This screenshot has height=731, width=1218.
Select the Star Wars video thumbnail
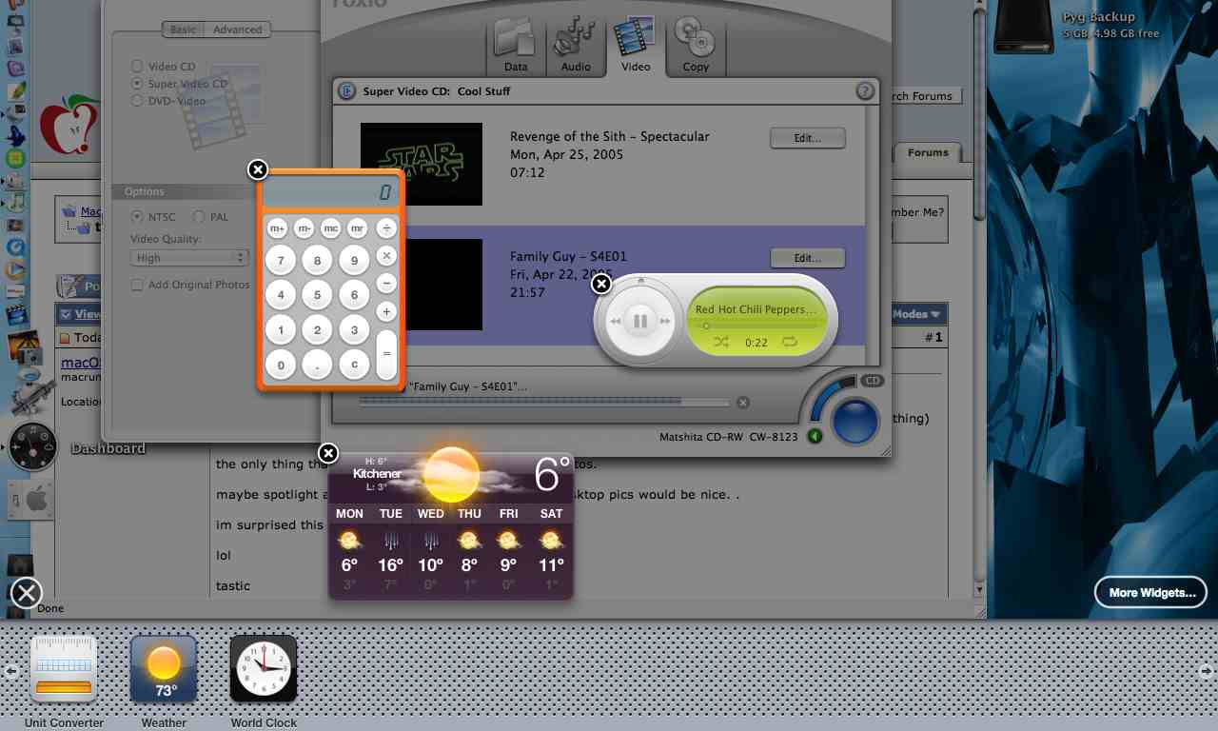coord(422,164)
